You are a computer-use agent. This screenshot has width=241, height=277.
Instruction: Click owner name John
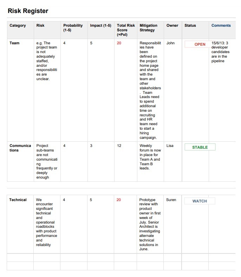[x=170, y=43]
